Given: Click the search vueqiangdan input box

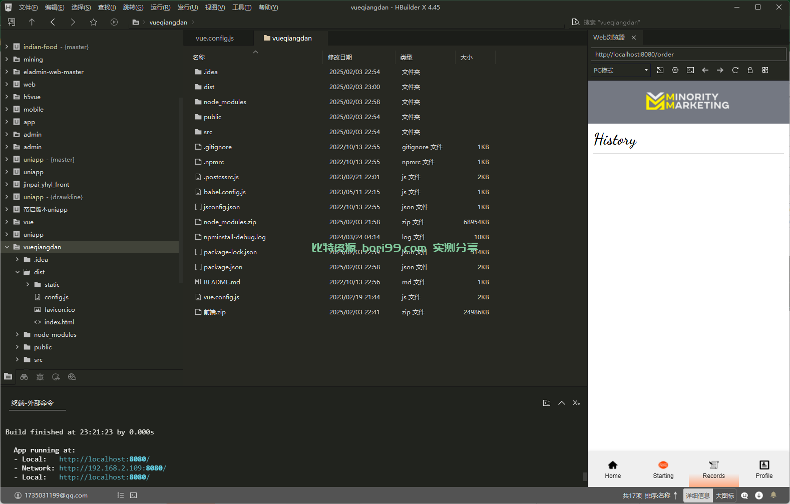Looking at the screenshot, I should [x=681, y=22].
